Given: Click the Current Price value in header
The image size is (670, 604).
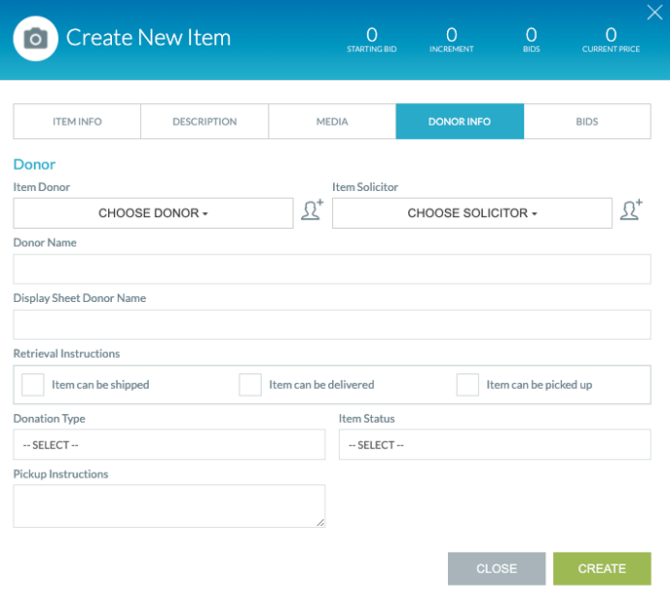Looking at the screenshot, I should tap(611, 35).
